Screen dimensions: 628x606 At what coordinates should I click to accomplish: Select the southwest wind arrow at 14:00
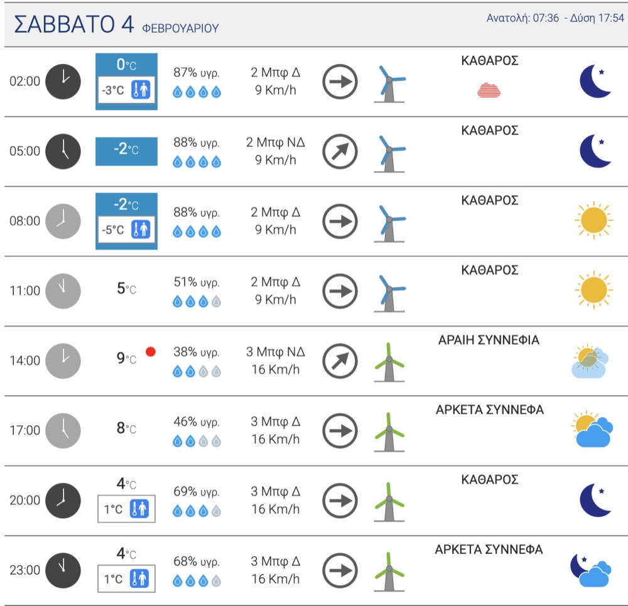point(340,361)
